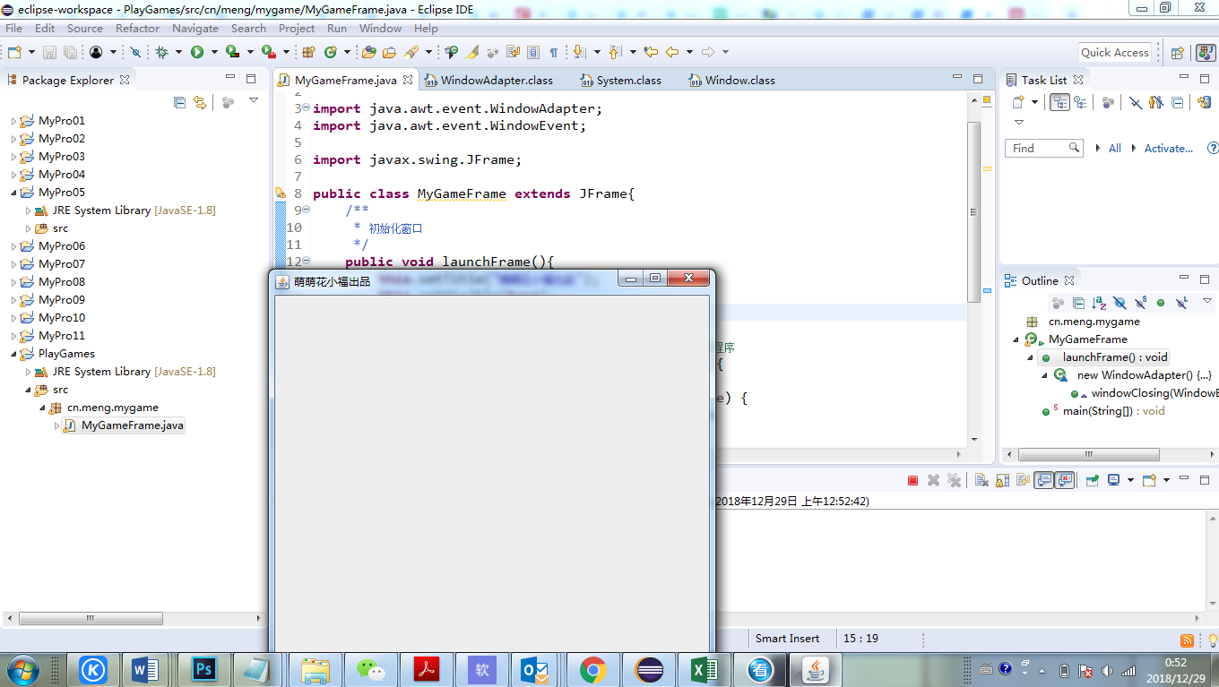Viewport: 1219px width, 687px height.
Task: Expand JRE System Library under PlayGames
Action: pyautogui.click(x=28, y=372)
